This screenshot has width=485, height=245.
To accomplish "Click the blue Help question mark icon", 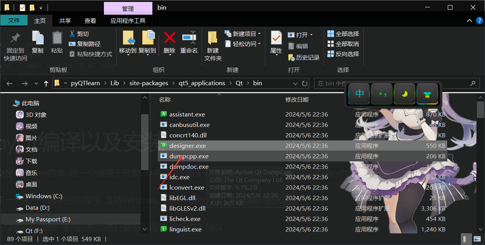I will [479, 21].
